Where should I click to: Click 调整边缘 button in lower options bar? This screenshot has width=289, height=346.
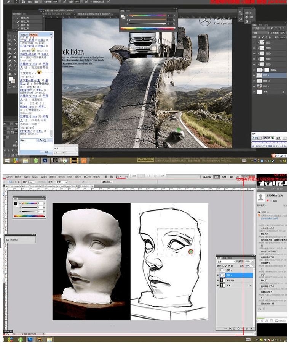point(107,182)
